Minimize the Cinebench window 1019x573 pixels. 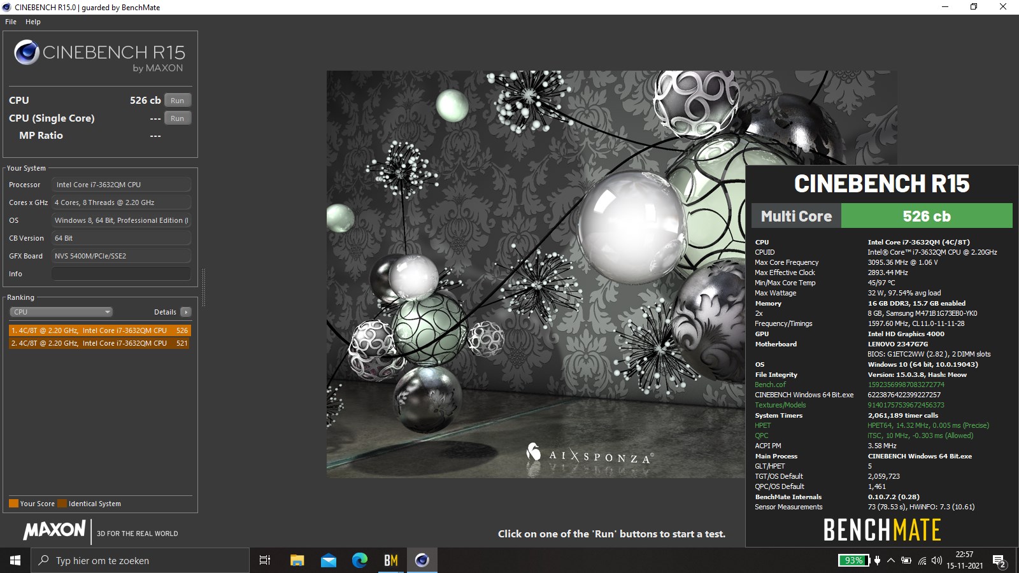pyautogui.click(x=945, y=7)
